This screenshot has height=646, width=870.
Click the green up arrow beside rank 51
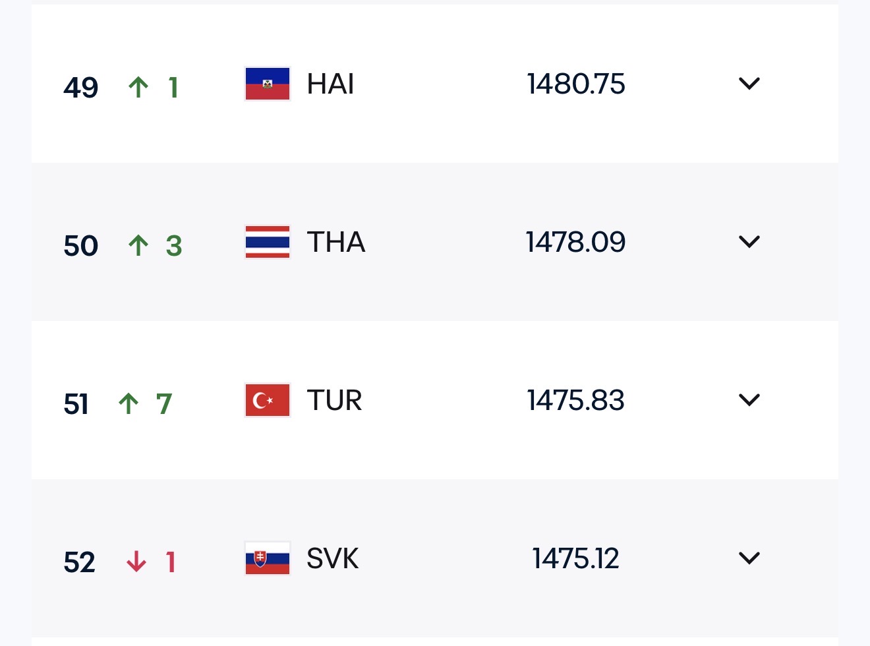click(x=129, y=403)
